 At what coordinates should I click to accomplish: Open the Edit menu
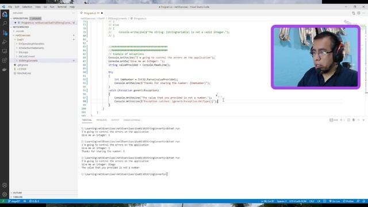tap(17, 7)
